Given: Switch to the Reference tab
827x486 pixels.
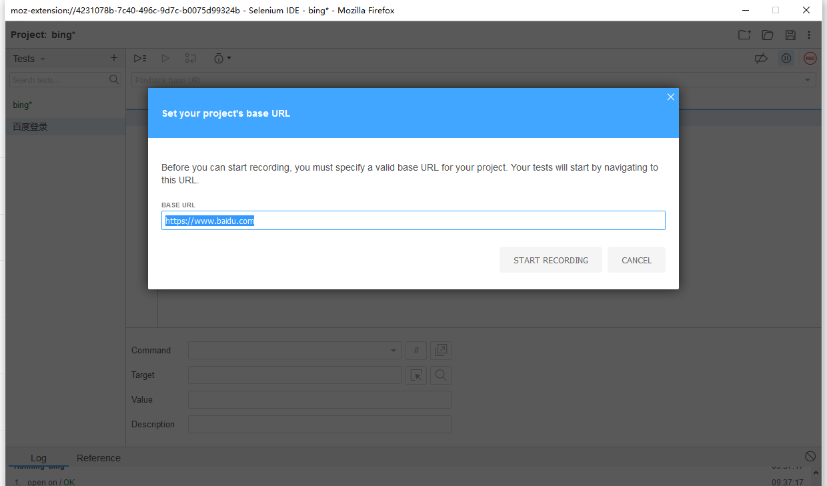Looking at the screenshot, I should (x=99, y=458).
